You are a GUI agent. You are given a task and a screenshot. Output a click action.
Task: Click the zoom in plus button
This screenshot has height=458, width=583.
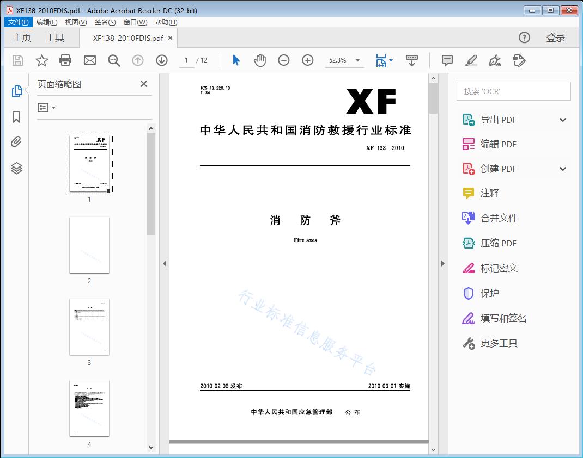308,60
